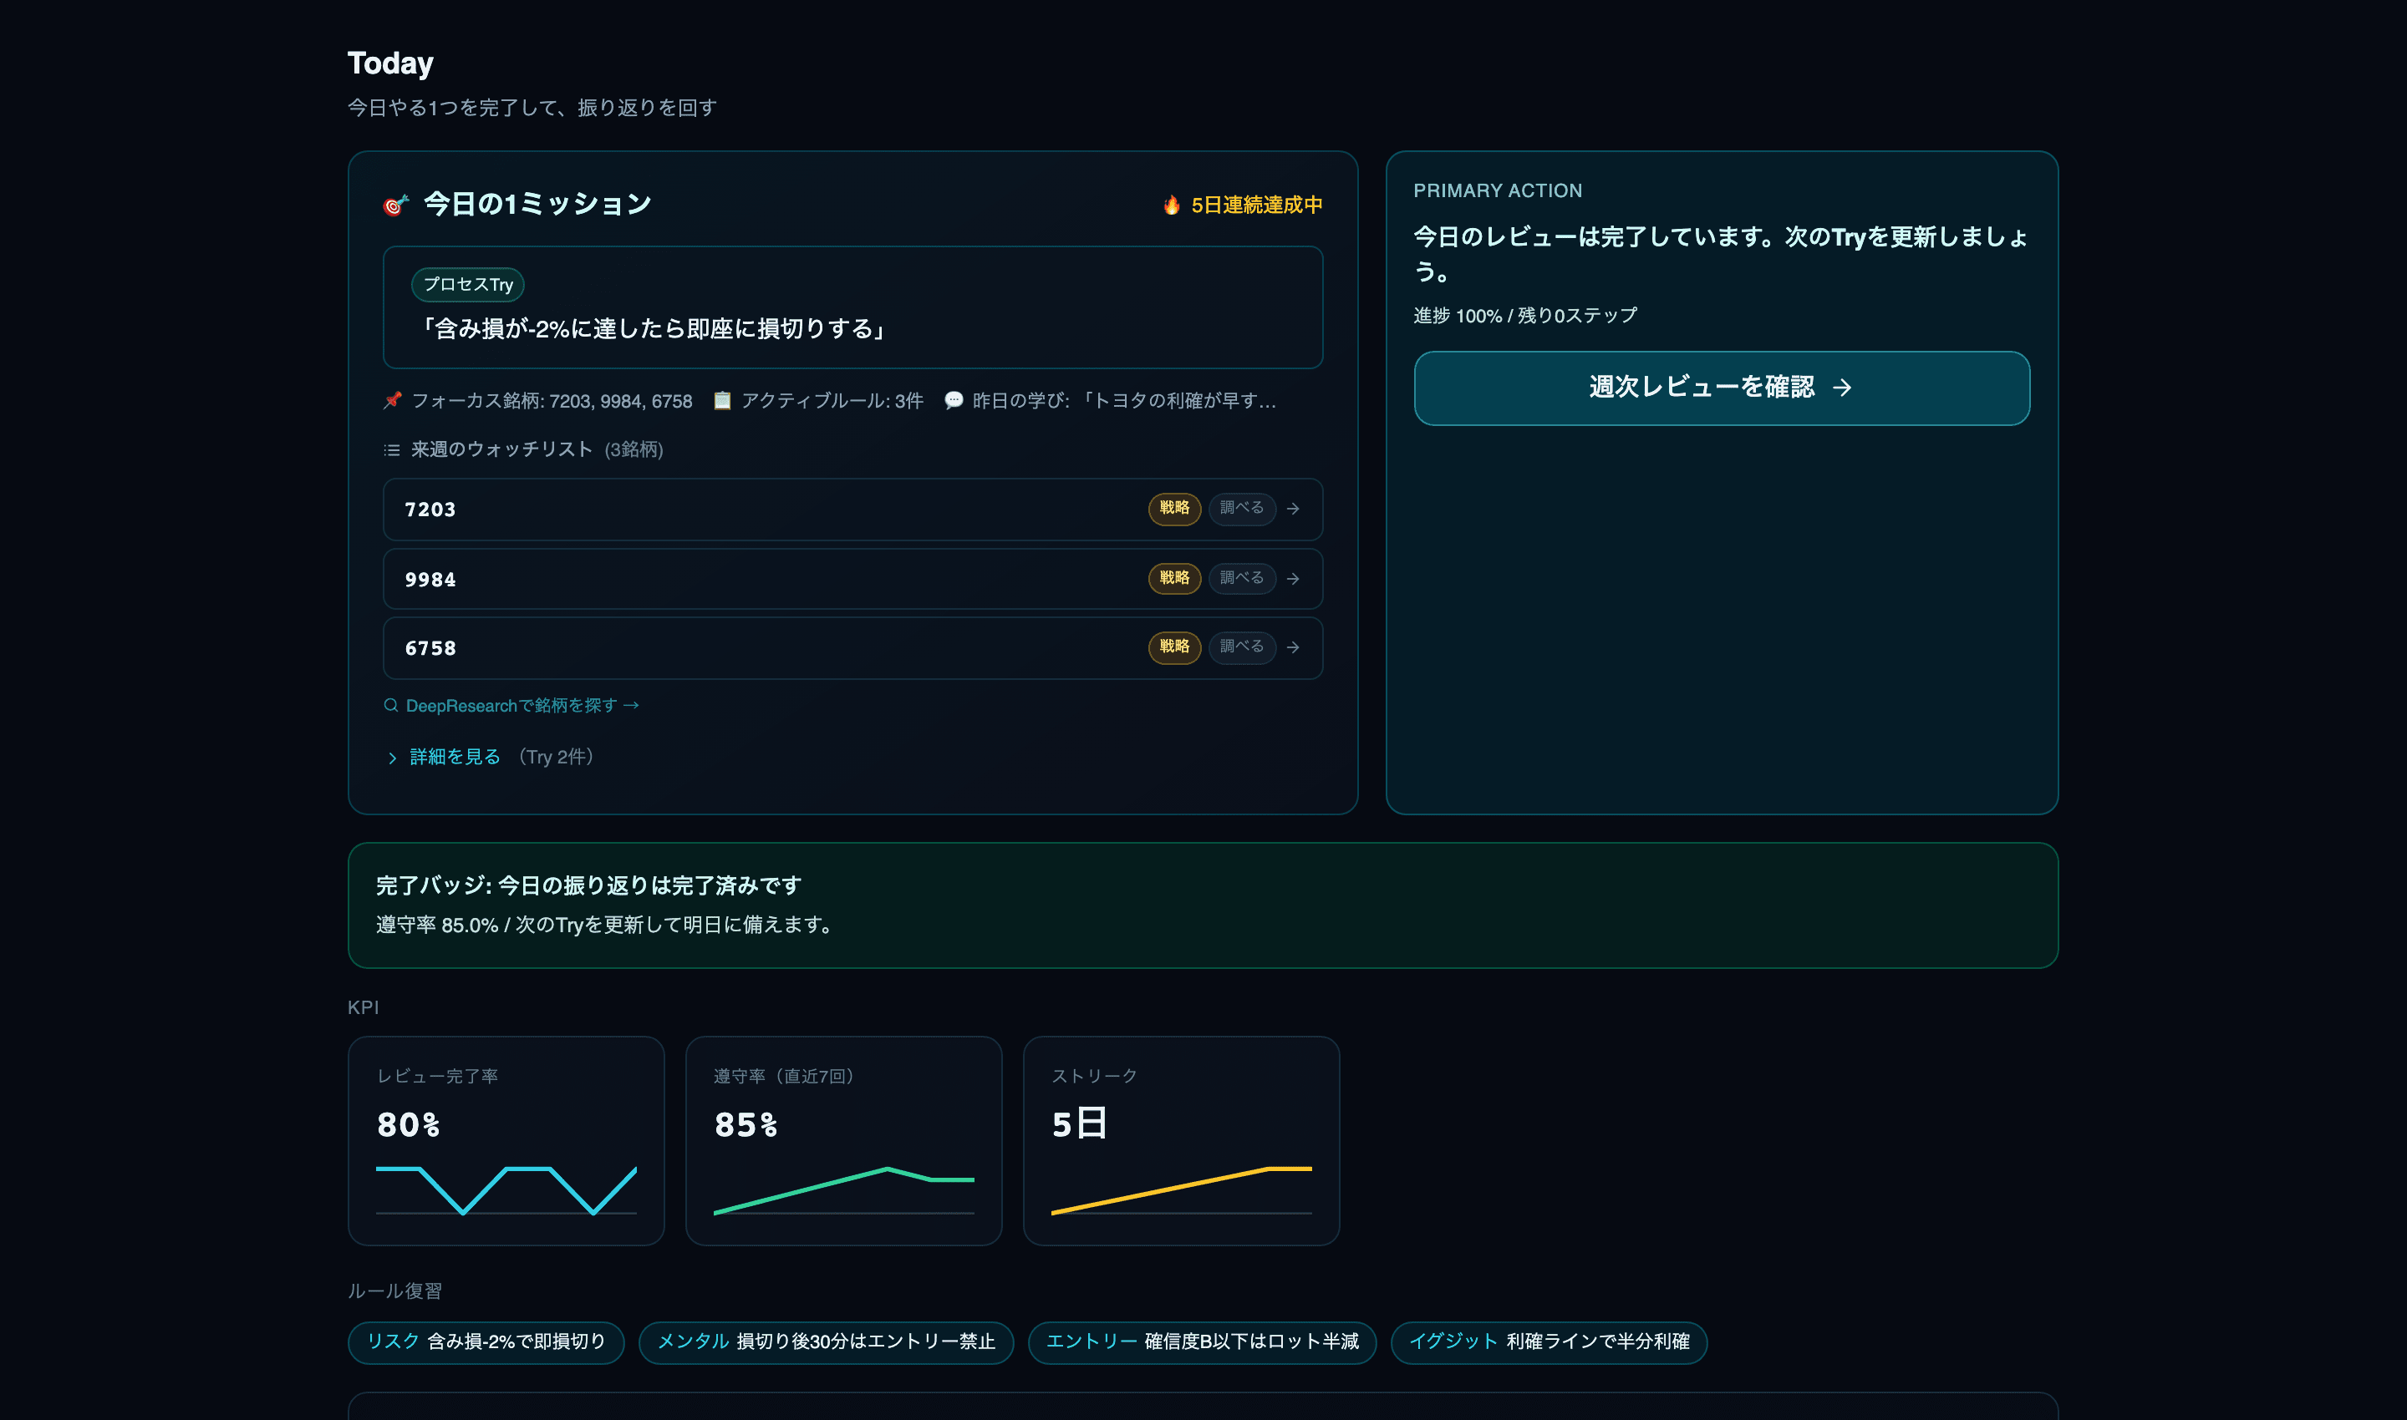This screenshot has height=1420, width=2407.
Task: Click the speech bubble icon before 昨日の学び
Action: coord(954,400)
